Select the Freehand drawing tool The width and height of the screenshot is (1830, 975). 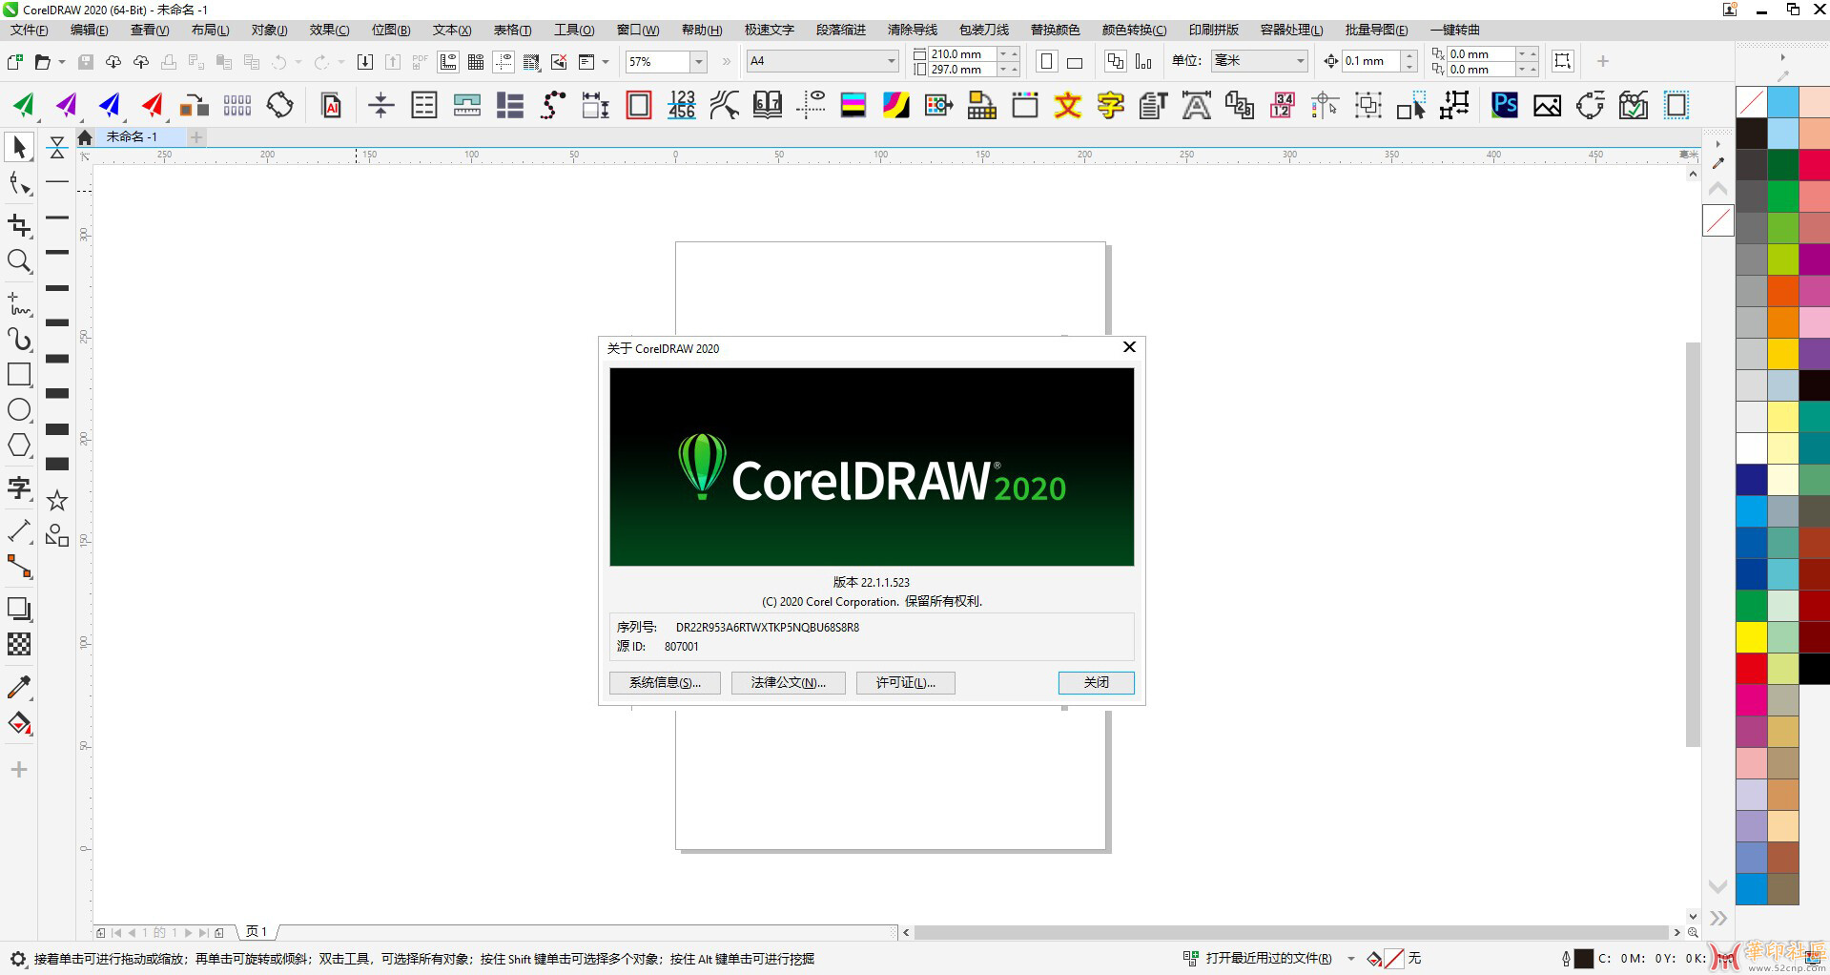point(18,304)
